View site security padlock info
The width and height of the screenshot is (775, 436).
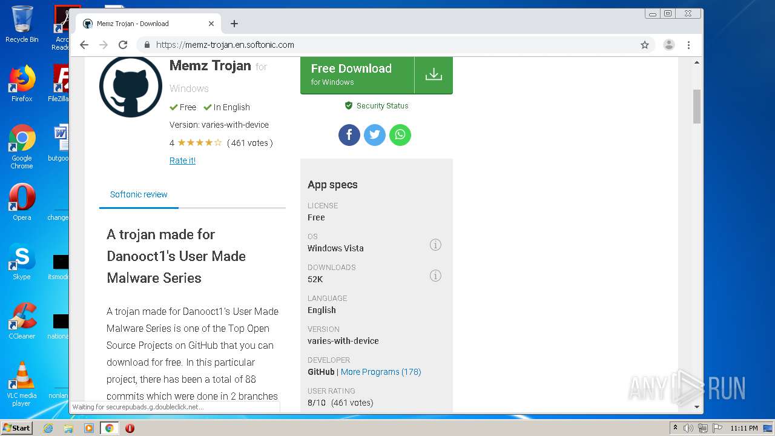point(147,45)
